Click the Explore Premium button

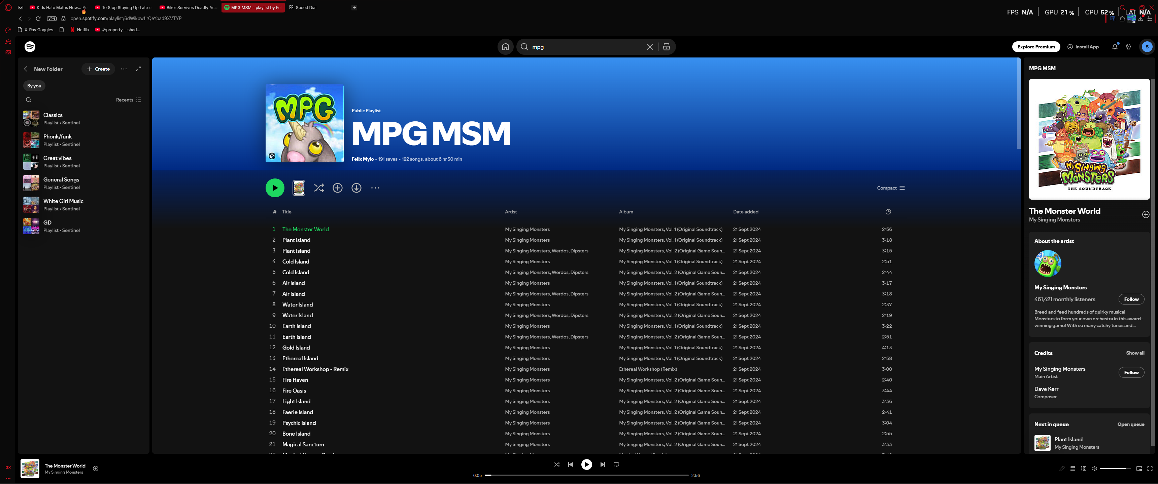[x=1036, y=47]
